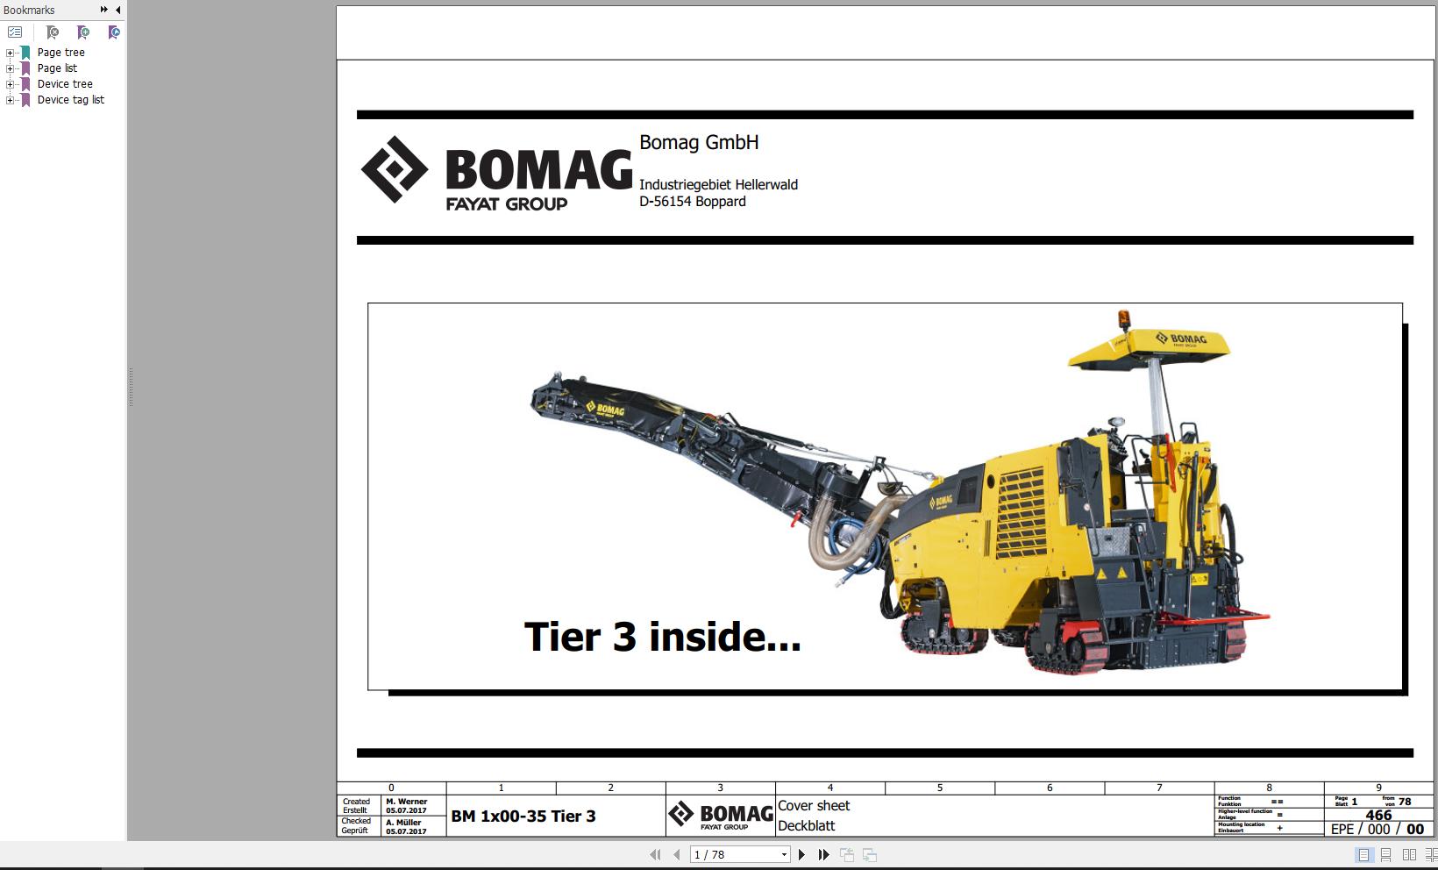Select single page view layout
1438x870 pixels.
1363,854
